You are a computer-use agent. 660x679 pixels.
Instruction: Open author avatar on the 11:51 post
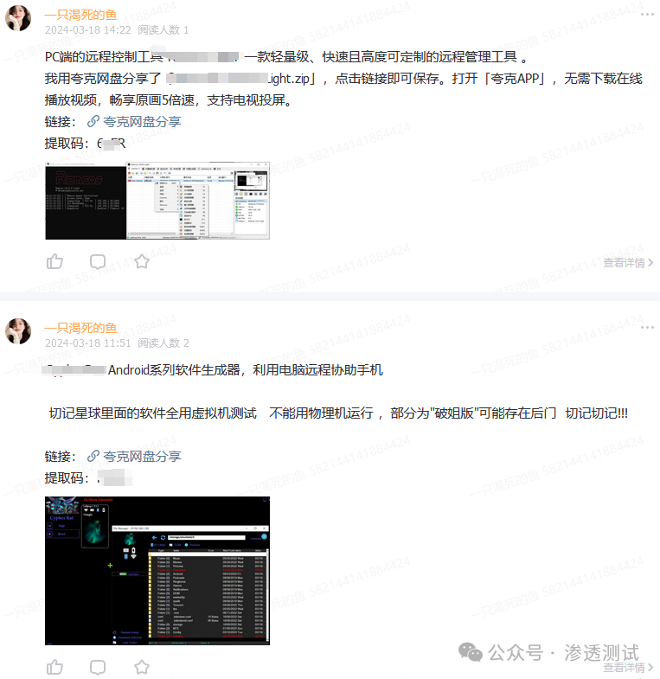pos(18,331)
